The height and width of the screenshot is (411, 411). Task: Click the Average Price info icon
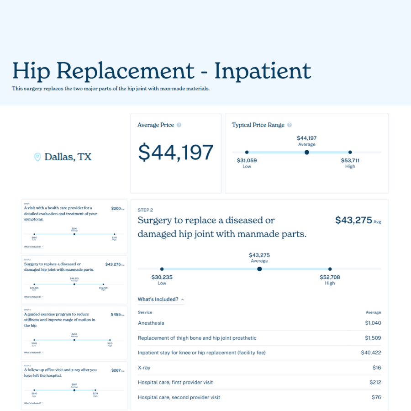(x=179, y=125)
